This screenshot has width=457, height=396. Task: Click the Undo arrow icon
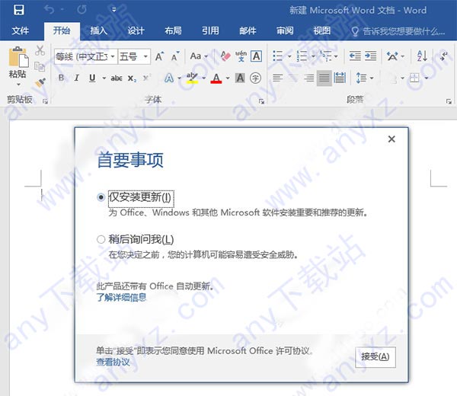click(49, 10)
